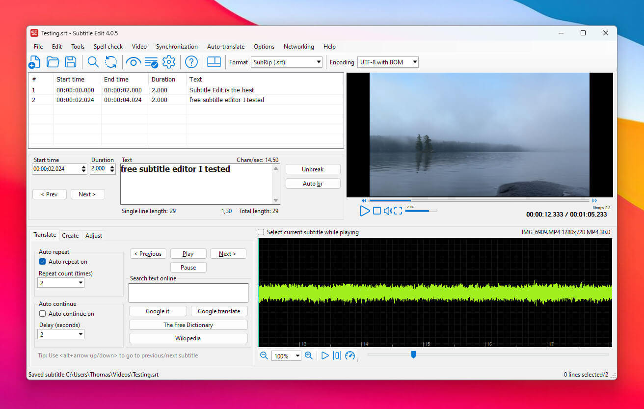The height and width of the screenshot is (409, 644).
Task: Click the Auto br button
Action: pos(313,183)
